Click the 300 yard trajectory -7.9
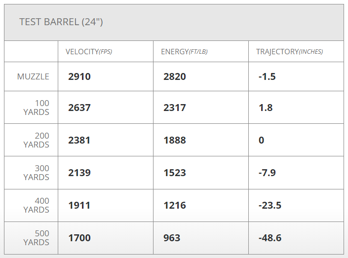The height and width of the screenshot is (258, 348). point(267,173)
